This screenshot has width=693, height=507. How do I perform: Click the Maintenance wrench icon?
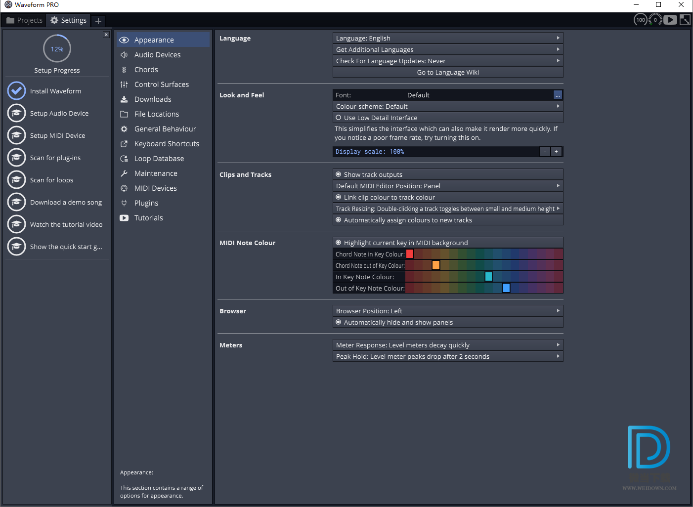124,173
